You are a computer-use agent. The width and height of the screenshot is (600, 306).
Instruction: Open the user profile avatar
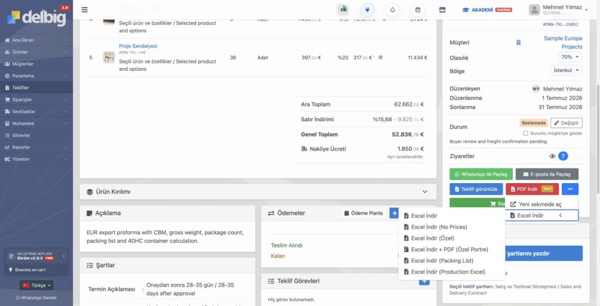[x=534, y=10]
